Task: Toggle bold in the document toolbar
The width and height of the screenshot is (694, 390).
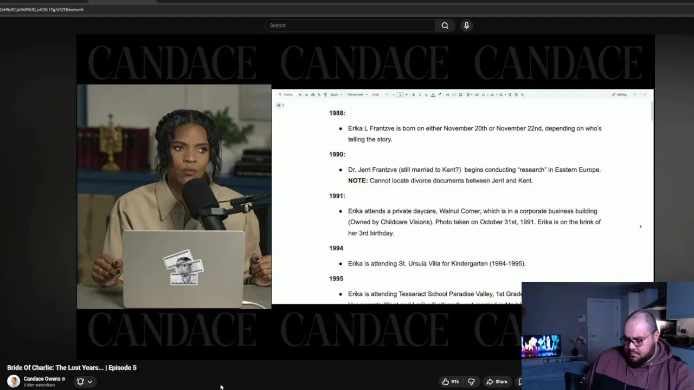Action: tap(414, 95)
